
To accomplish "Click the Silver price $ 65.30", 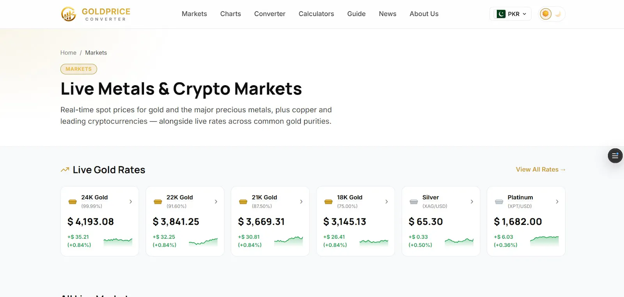I will 426,222.
